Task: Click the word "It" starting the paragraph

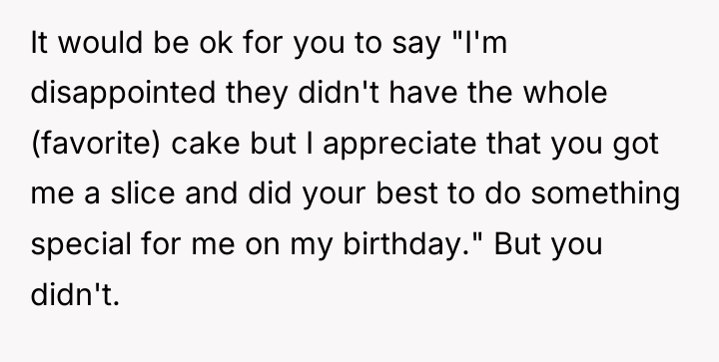Action: [39, 43]
